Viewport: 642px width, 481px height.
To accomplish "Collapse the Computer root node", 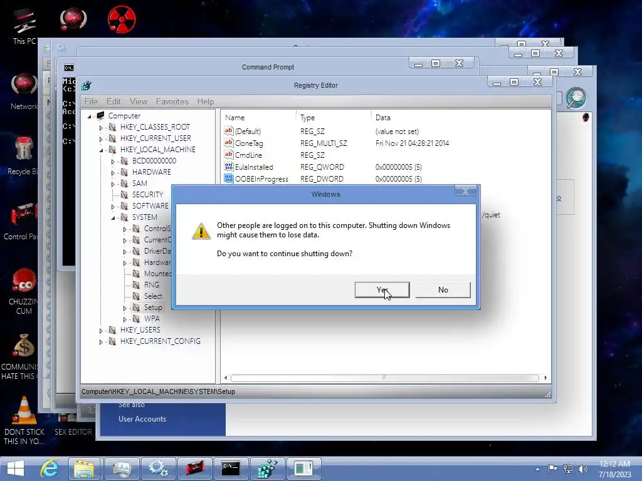I will point(89,116).
